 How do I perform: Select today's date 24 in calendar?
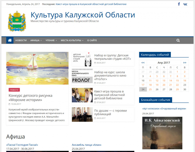[143, 89]
